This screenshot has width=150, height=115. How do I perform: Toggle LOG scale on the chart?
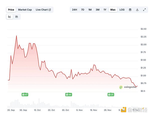tap(122, 10)
